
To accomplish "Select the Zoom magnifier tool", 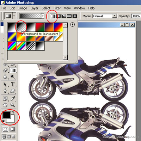I will 13,105.
